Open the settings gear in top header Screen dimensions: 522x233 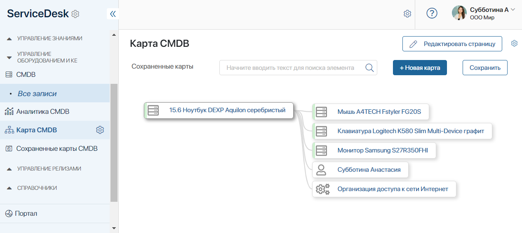click(407, 14)
